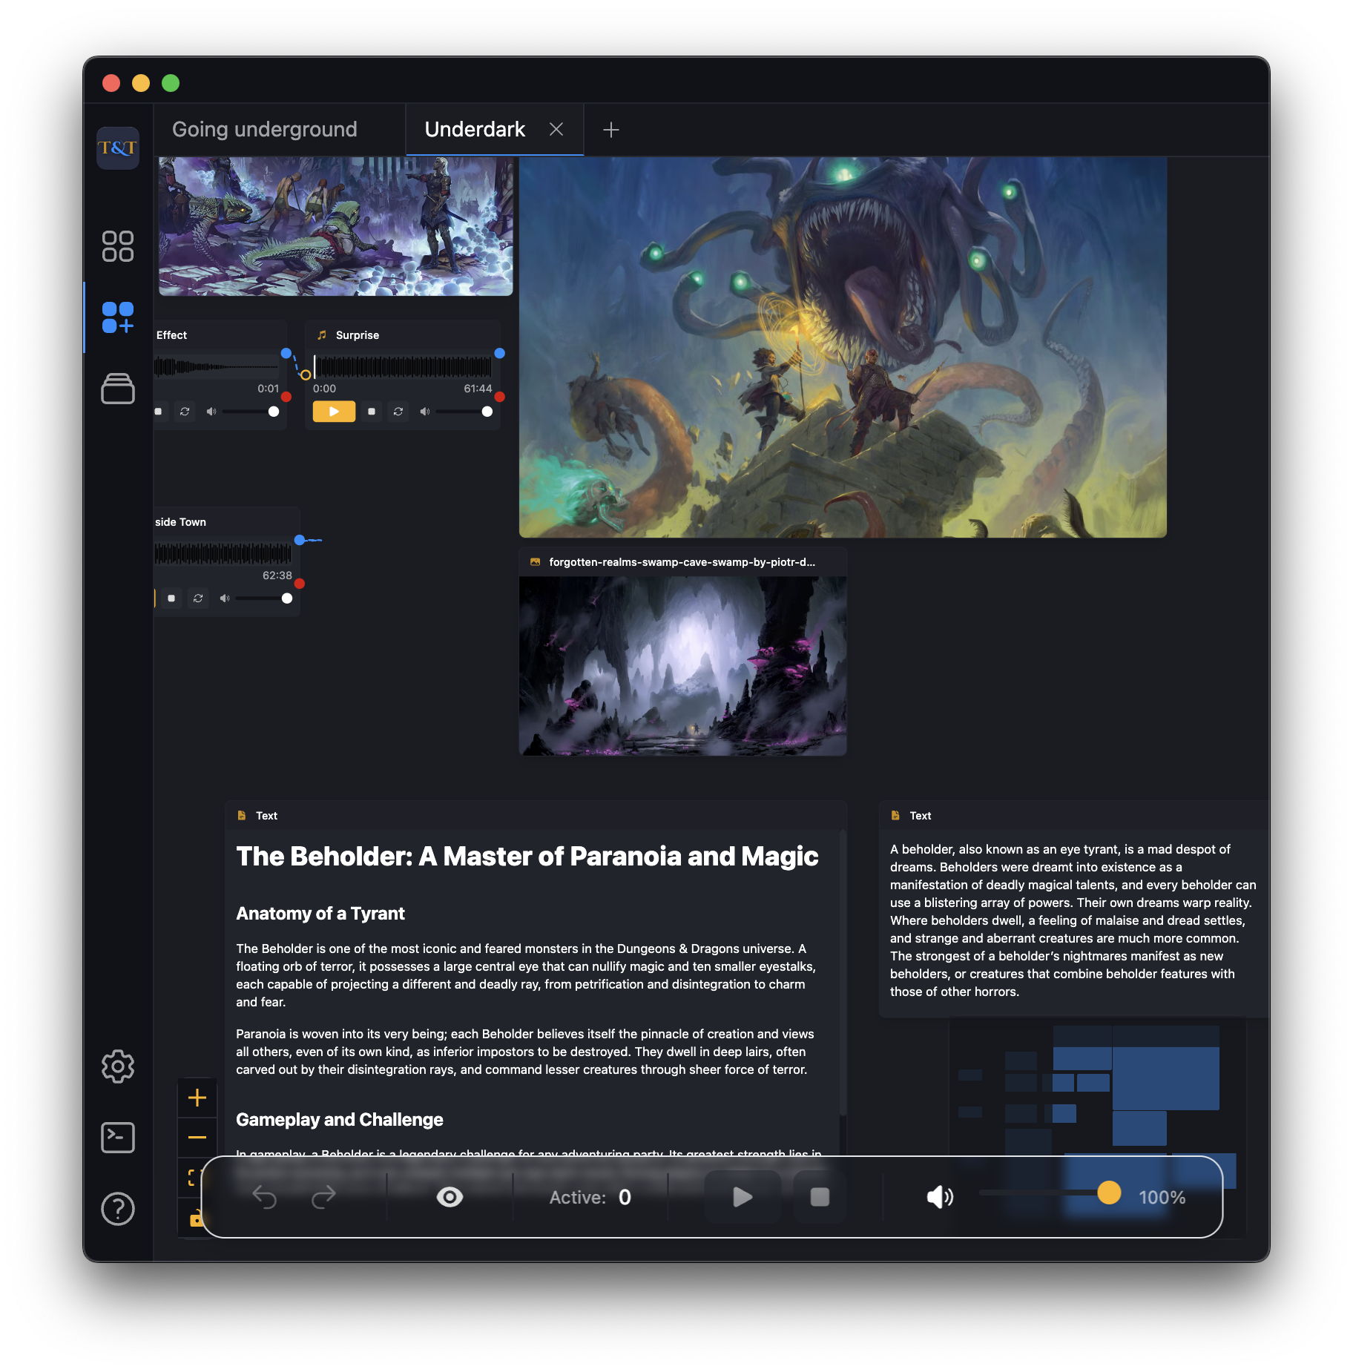Open the Settings gear in sidebar
Viewport: 1353px width, 1372px height.
pyautogui.click(x=117, y=1066)
